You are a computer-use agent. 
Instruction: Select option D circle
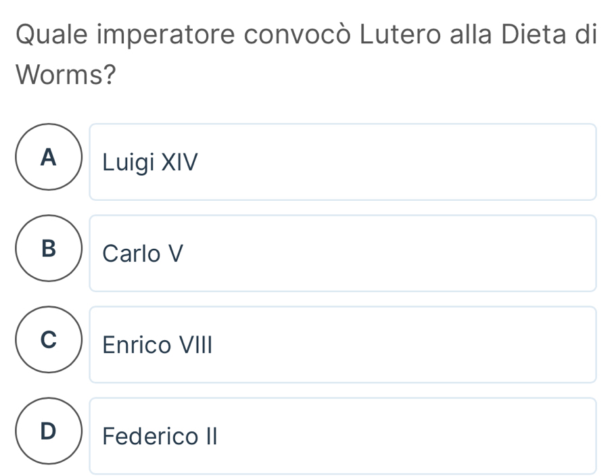[x=47, y=431]
